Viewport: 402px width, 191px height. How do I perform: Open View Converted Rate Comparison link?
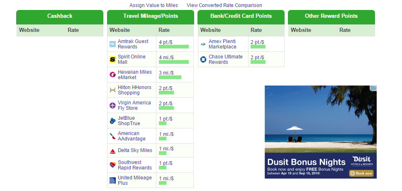pyautogui.click(x=224, y=5)
